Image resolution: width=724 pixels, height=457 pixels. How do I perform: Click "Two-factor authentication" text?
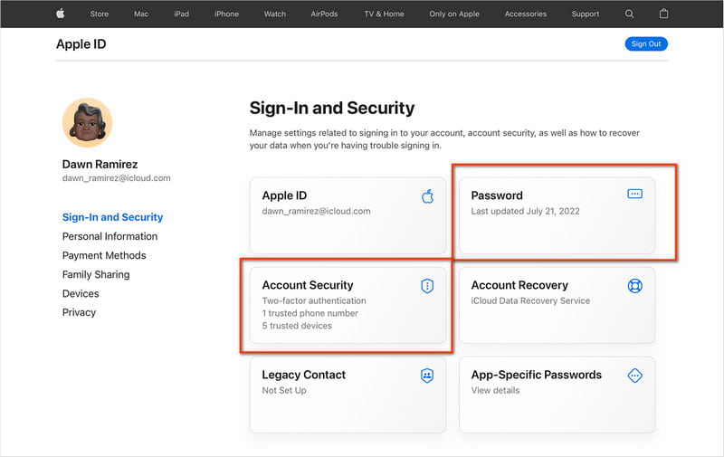(x=314, y=301)
